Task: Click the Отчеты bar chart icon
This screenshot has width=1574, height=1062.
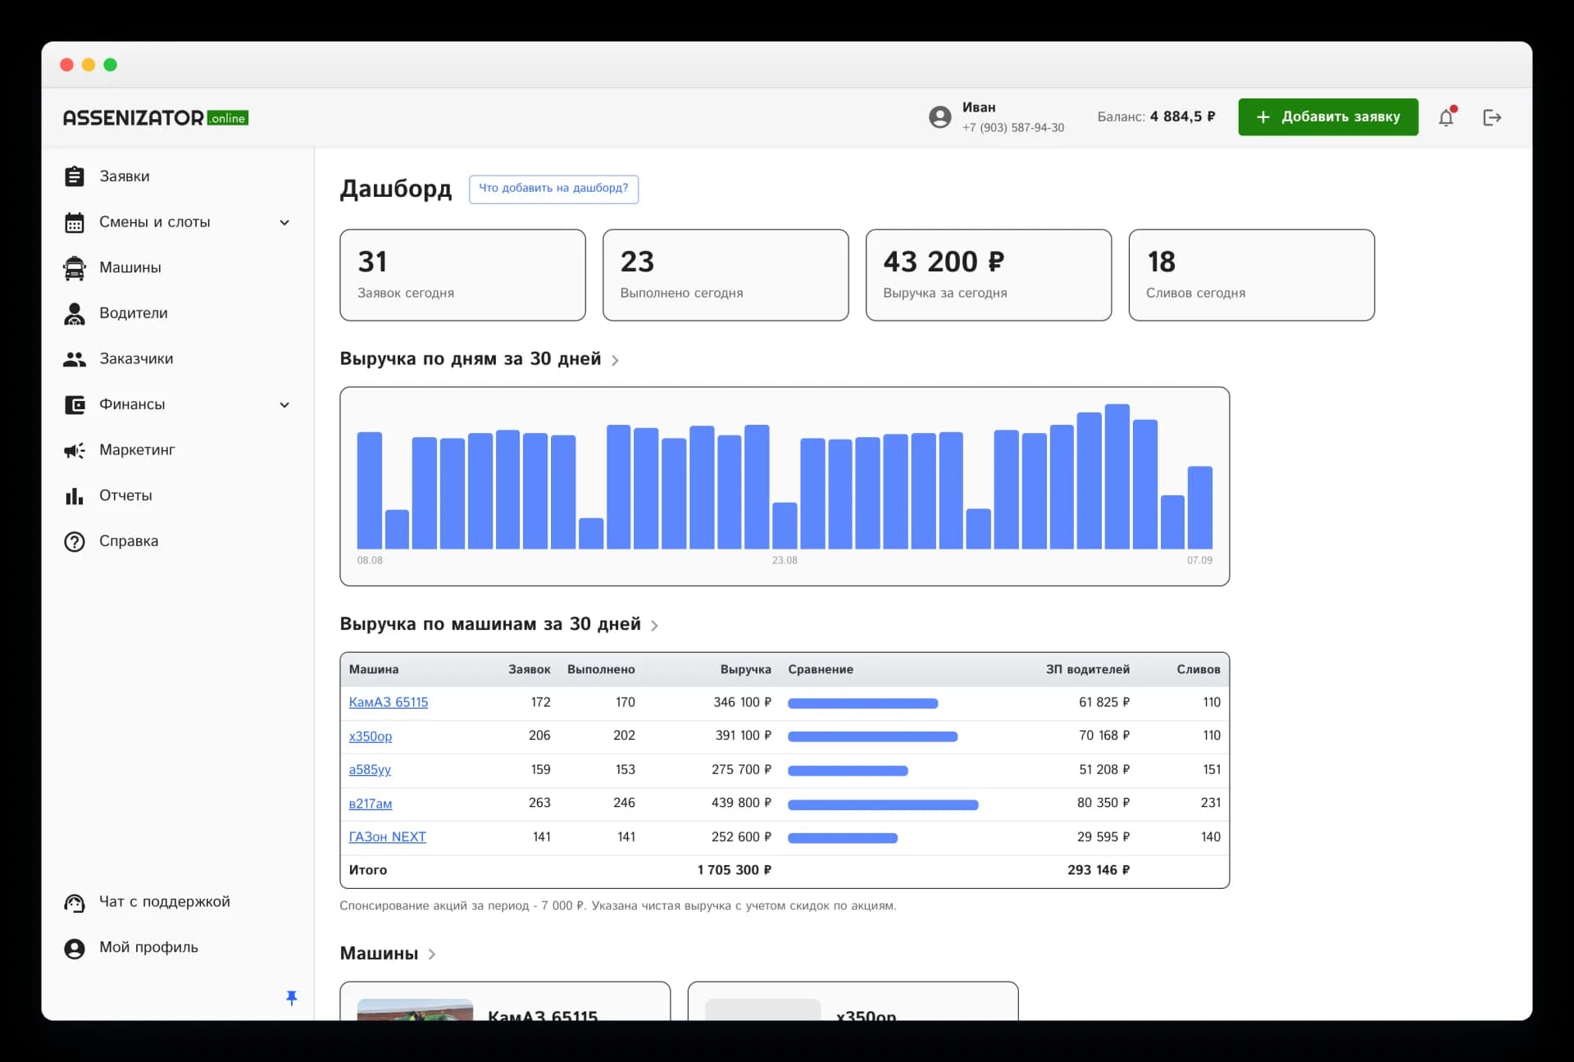Action: click(75, 496)
